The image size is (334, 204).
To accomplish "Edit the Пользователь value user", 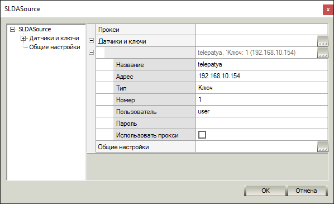I will click(x=261, y=111).
